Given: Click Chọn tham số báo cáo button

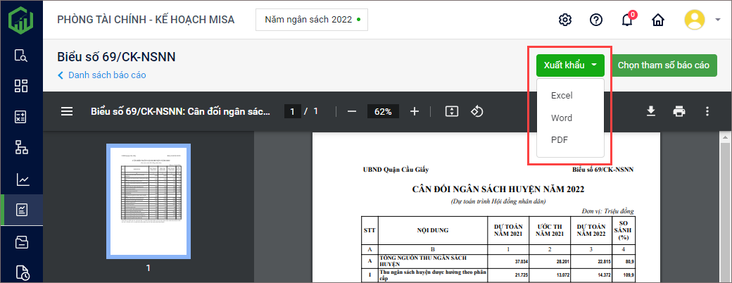Looking at the screenshot, I should point(663,65).
